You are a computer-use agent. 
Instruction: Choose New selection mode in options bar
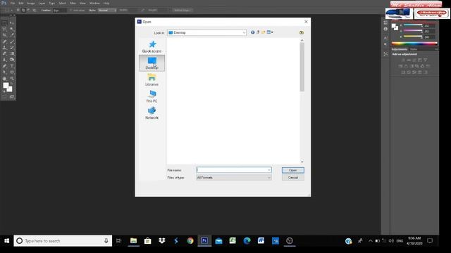click(x=18, y=11)
